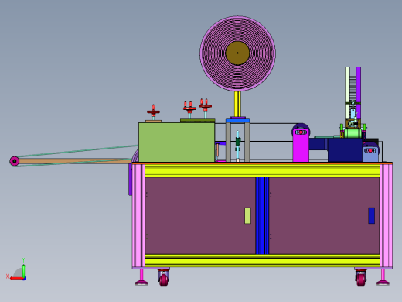
Task: Click the magenta roller bracket
Action: click(301, 145)
